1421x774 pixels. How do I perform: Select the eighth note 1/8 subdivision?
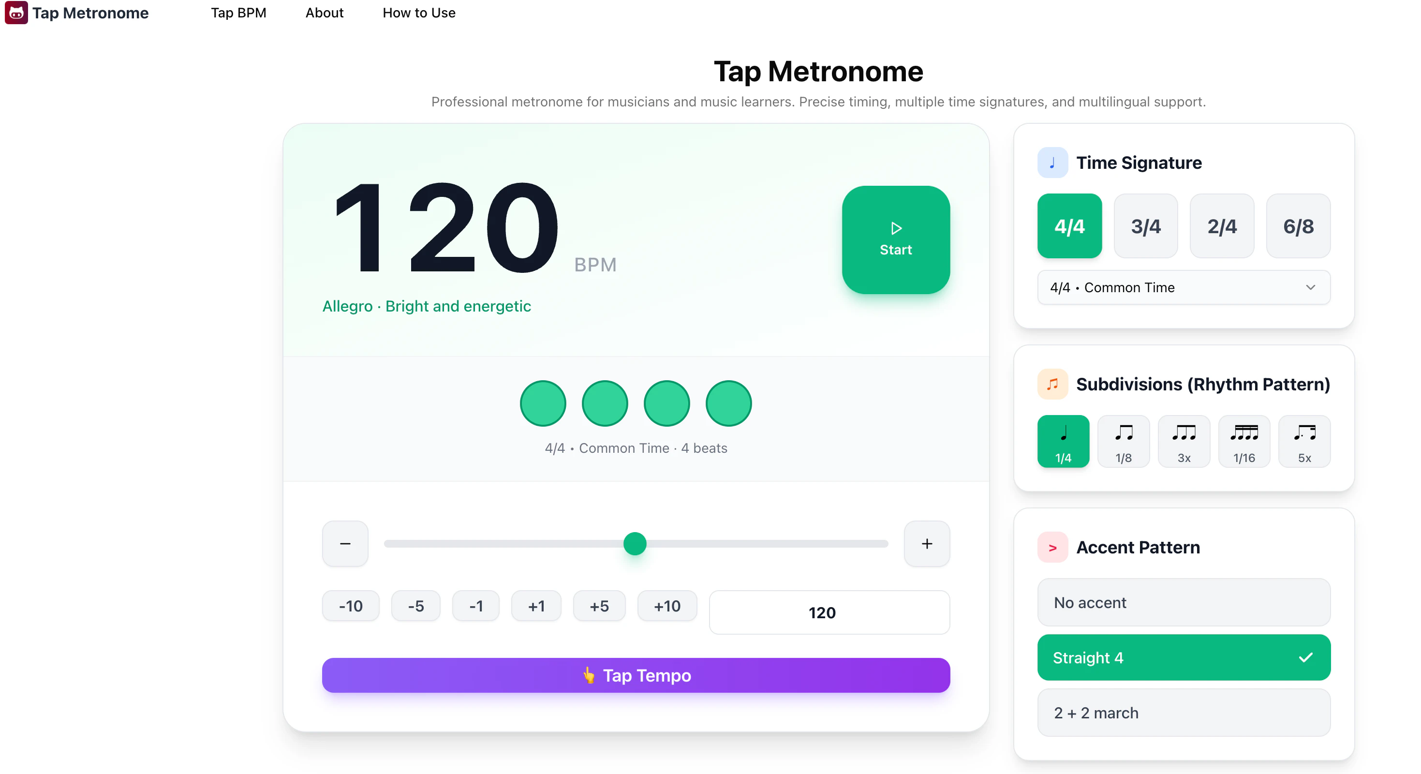pyautogui.click(x=1123, y=441)
